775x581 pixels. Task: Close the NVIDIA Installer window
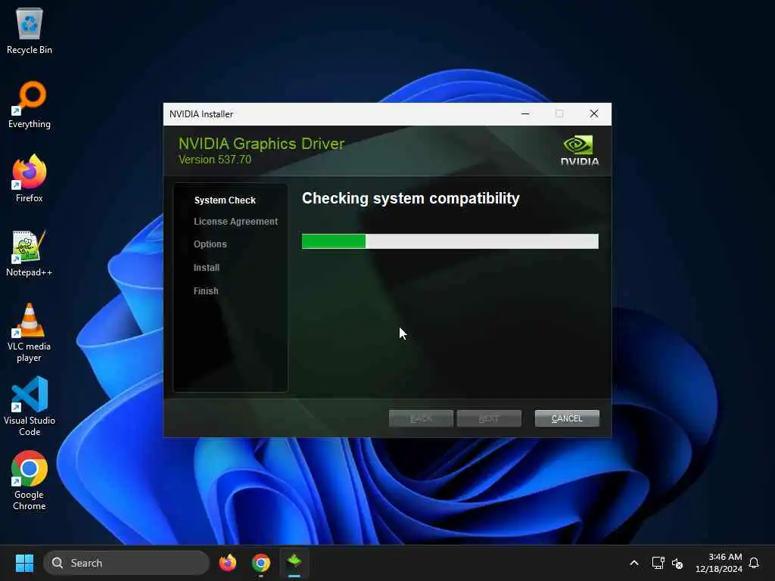594,113
